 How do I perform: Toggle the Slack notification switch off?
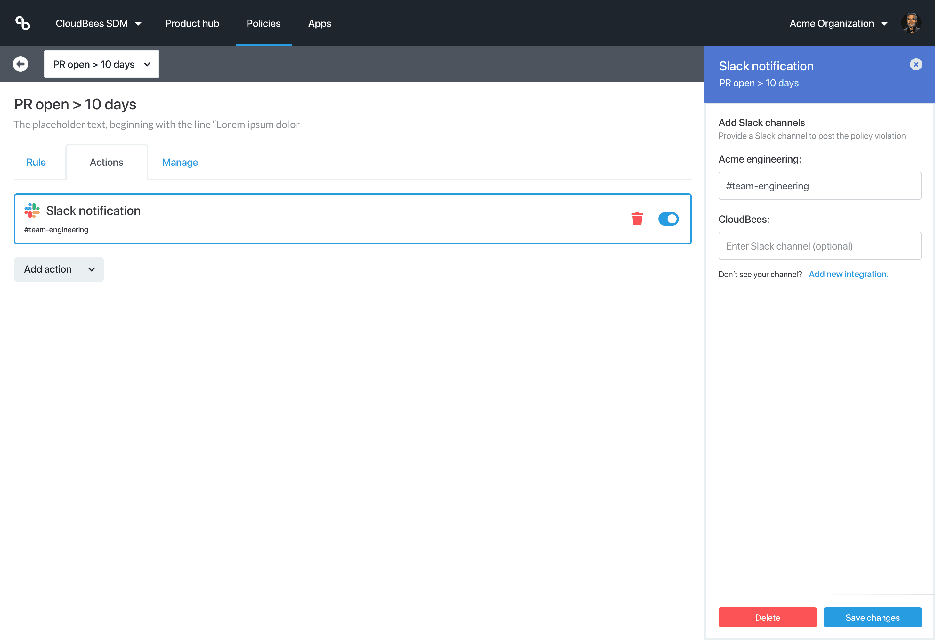click(668, 219)
